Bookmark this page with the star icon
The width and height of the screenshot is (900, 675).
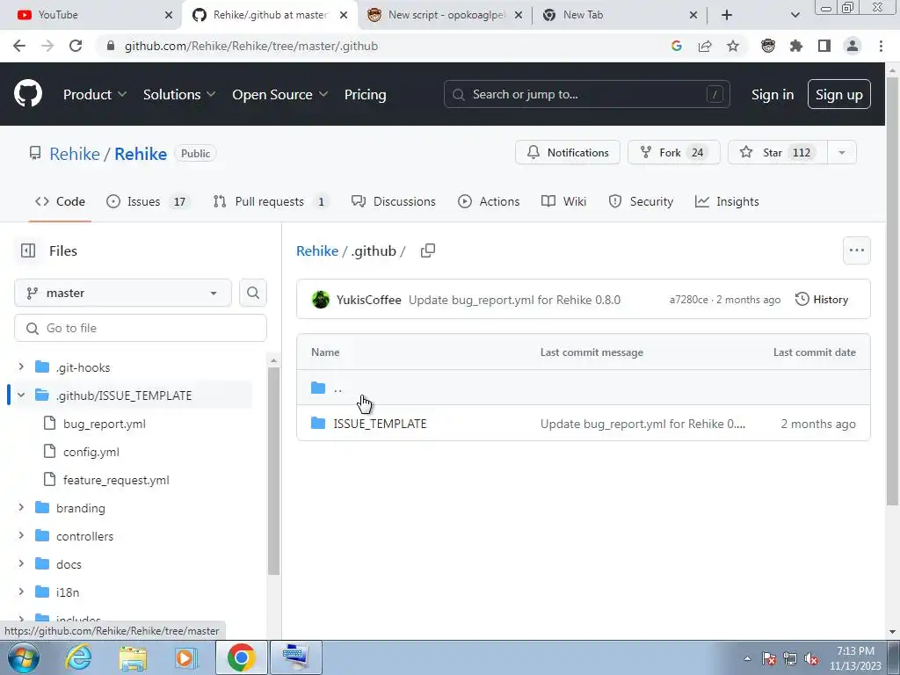(733, 46)
